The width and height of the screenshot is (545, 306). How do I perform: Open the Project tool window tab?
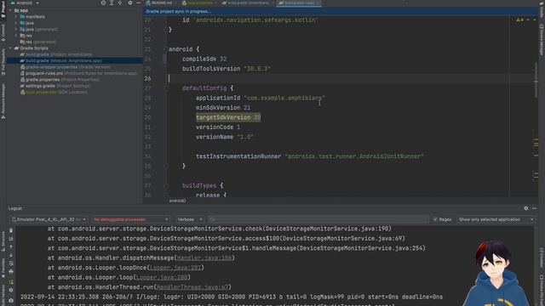[x=3, y=9]
